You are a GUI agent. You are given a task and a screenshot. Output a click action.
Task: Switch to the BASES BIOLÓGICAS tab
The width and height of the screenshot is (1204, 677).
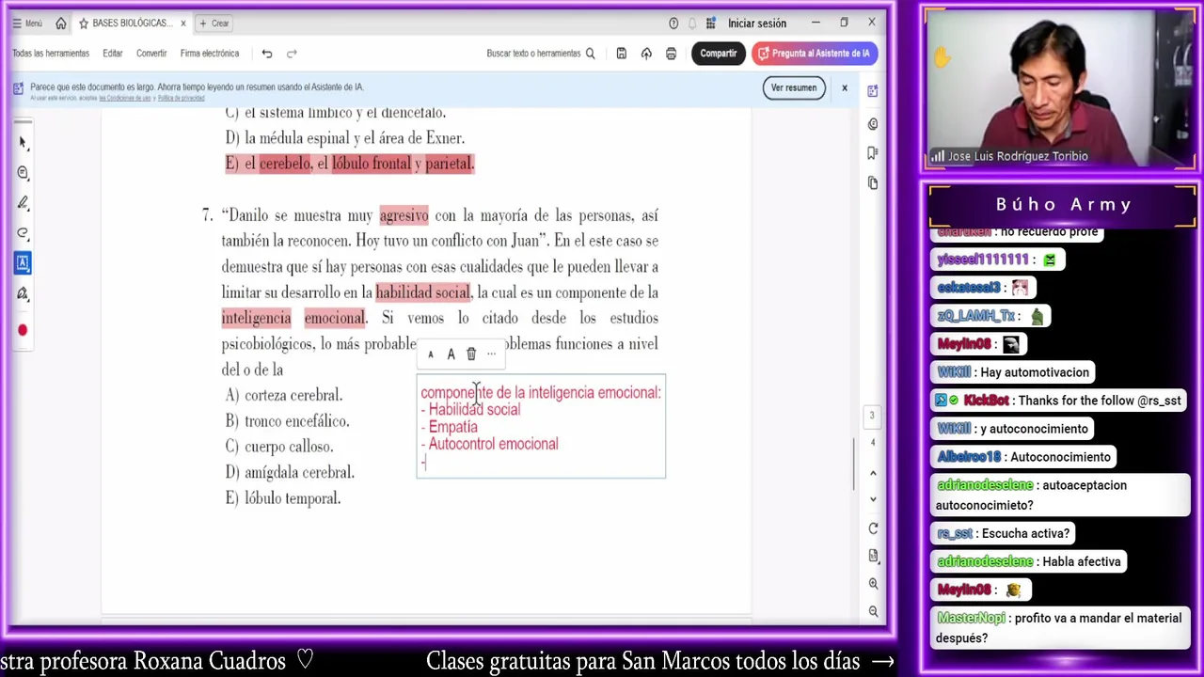132,24
